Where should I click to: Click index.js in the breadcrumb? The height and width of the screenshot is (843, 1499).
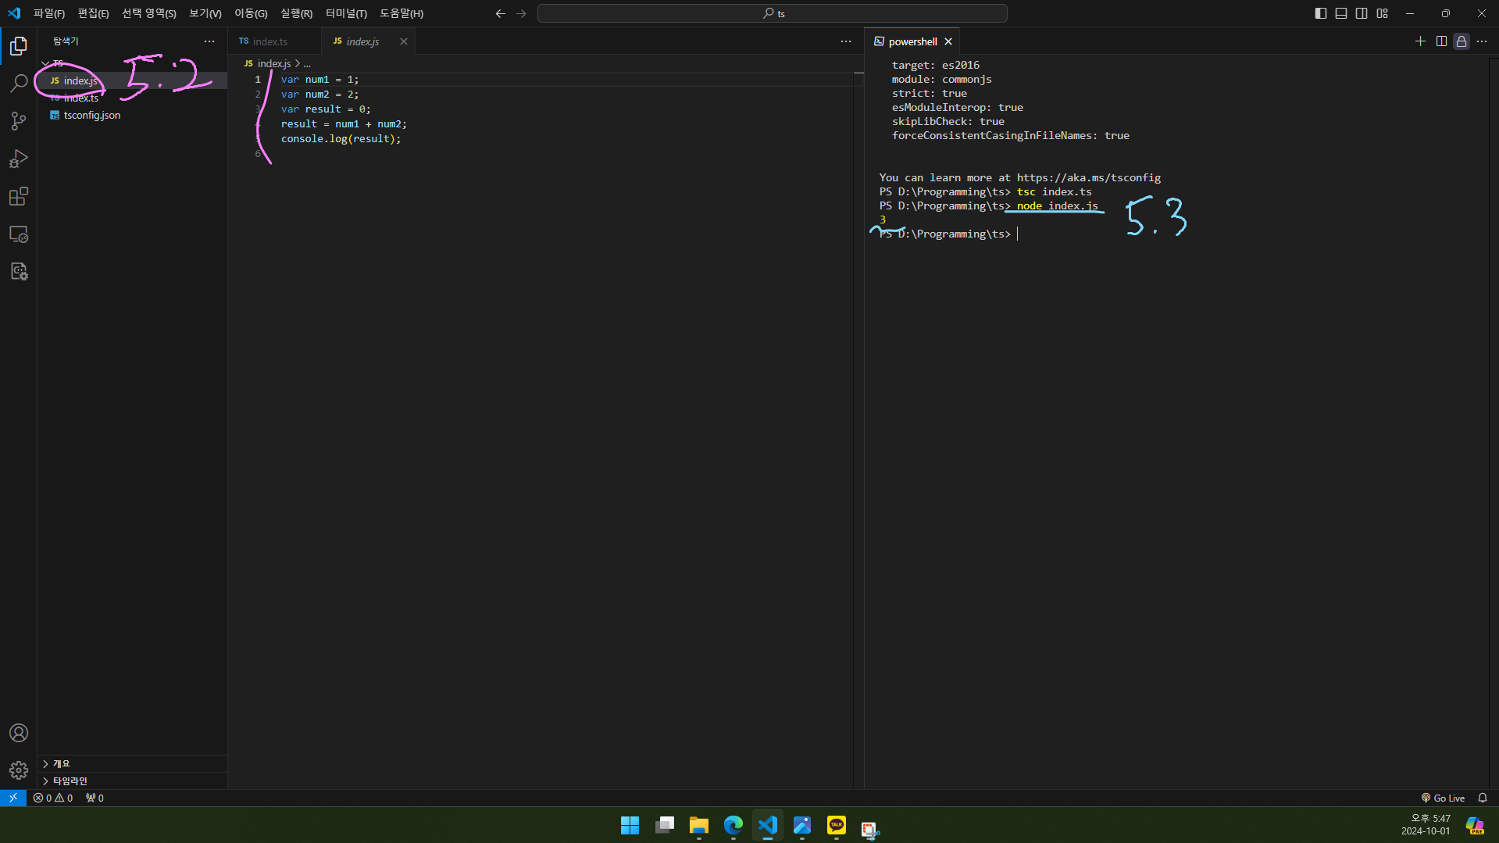click(x=273, y=63)
